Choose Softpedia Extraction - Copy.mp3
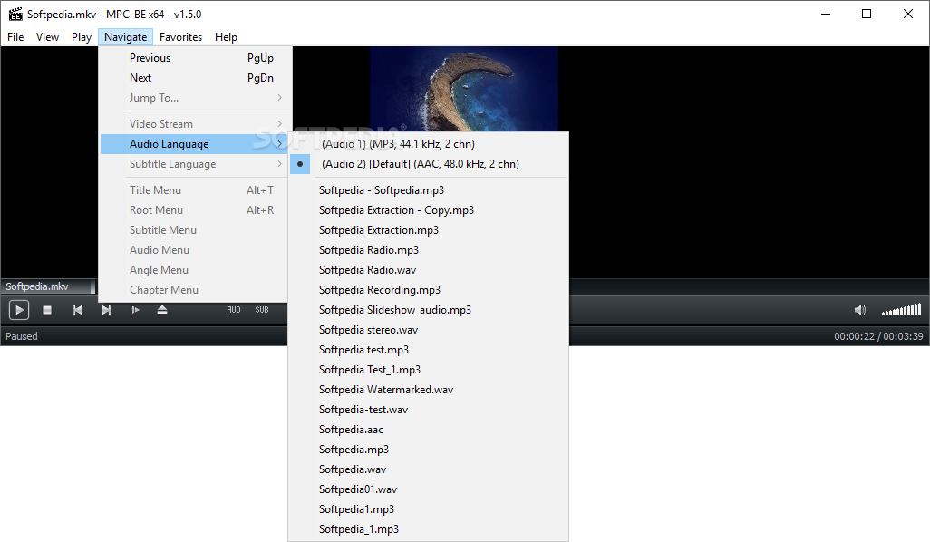The image size is (930, 542). 428,210
